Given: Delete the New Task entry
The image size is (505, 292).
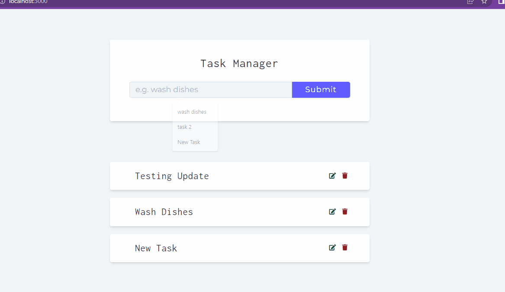Looking at the screenshot, I should click(344, 247).
